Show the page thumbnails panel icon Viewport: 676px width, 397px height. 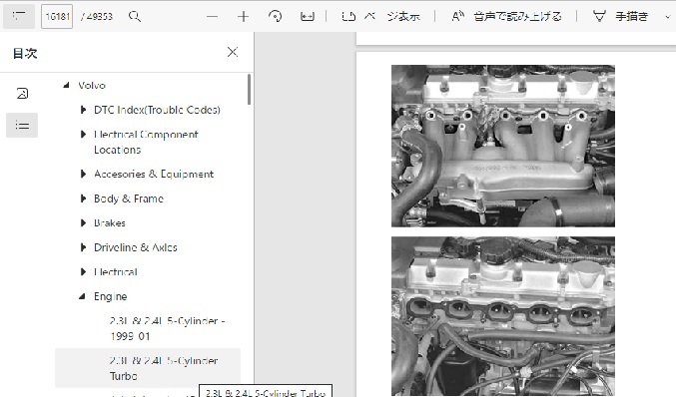(22, 94)
